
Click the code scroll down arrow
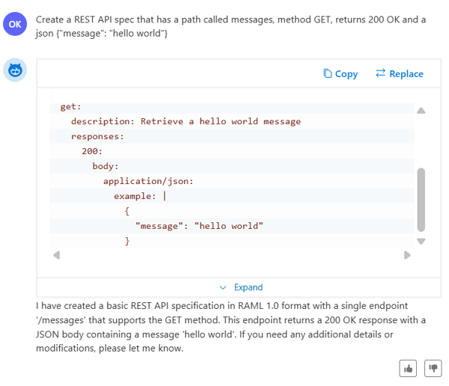(x=421, y=242)
